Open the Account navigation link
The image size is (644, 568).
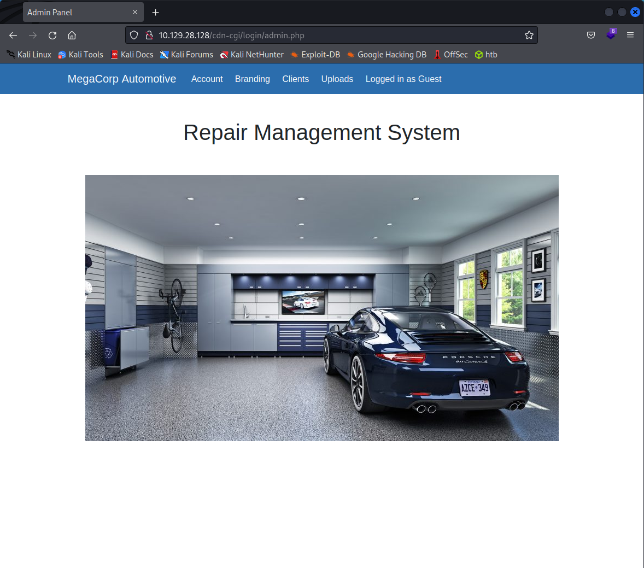[x=207, y=79]
